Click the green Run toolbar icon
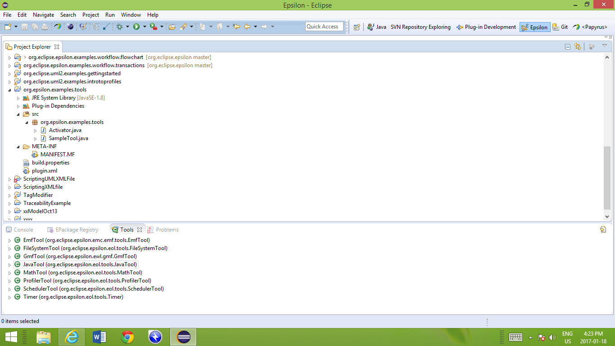615x346 pixels. tap(136, 27)
